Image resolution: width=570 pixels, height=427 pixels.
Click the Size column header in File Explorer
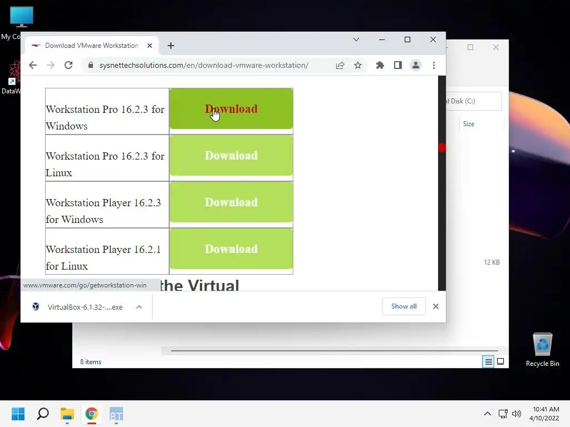[469, 124]
